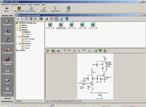
Task: Open the Impostazioni menu
Action: pos(6,5)
